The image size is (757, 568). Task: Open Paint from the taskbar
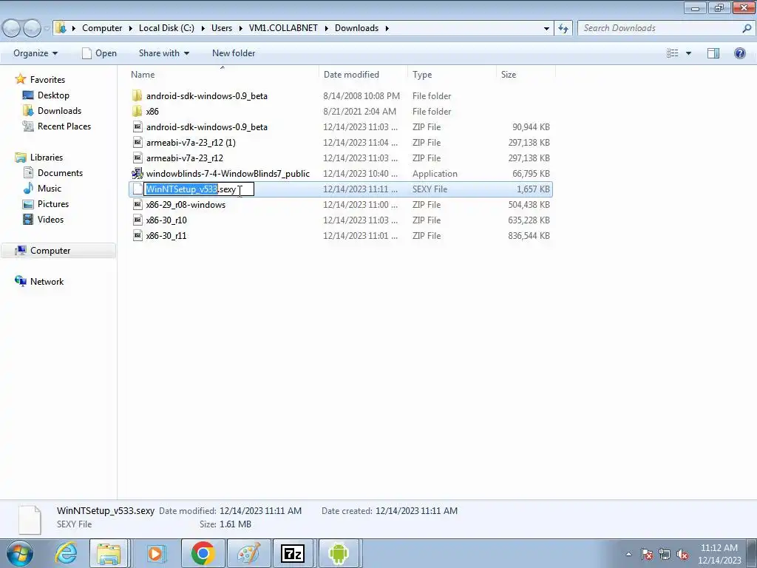coord(248,553)
